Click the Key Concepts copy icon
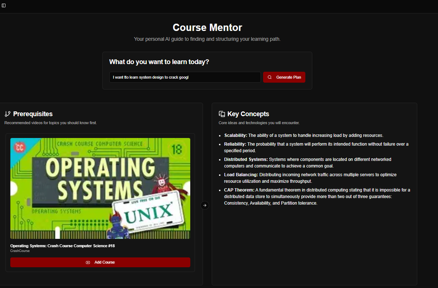The width and height of the screenshot is (438, 288). pyautogui.click(x=222, y=114)
